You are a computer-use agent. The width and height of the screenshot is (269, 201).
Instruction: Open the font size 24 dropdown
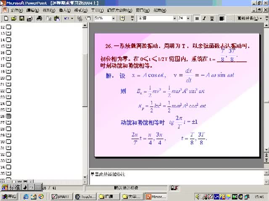(x=188, y=18)
